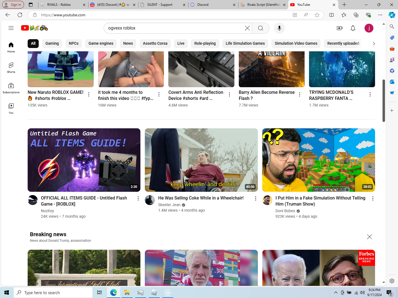Open browser Settings and more menu
Viewport: 398px width, 298px height.
coord(380,15)
